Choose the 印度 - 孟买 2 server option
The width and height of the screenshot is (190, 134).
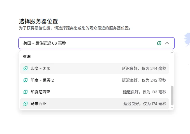tap(94, 80)
